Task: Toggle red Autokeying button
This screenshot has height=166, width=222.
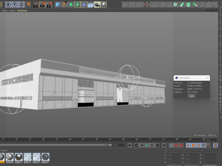Action: (x=176, y=145)
